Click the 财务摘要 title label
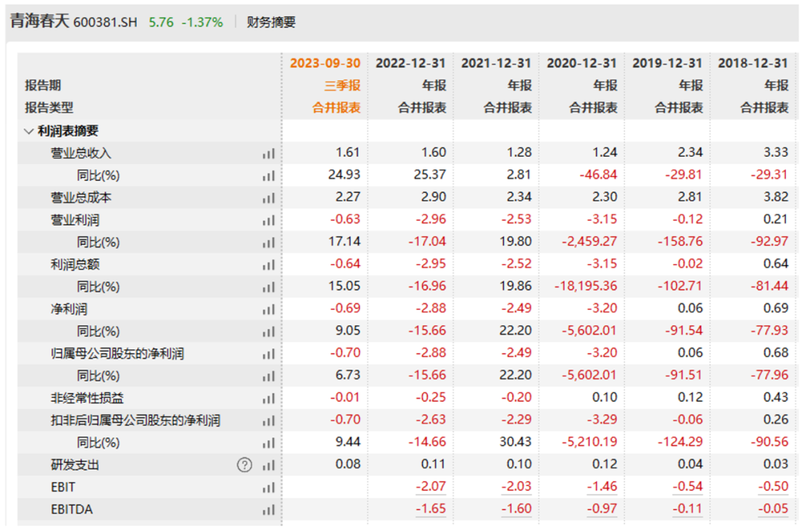This screenshot has height=530, width=806. point(271,22)
